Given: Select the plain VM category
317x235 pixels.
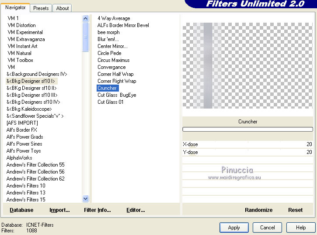Looking at the screenshot, I should pyautogui.click(x=11, y=67).
